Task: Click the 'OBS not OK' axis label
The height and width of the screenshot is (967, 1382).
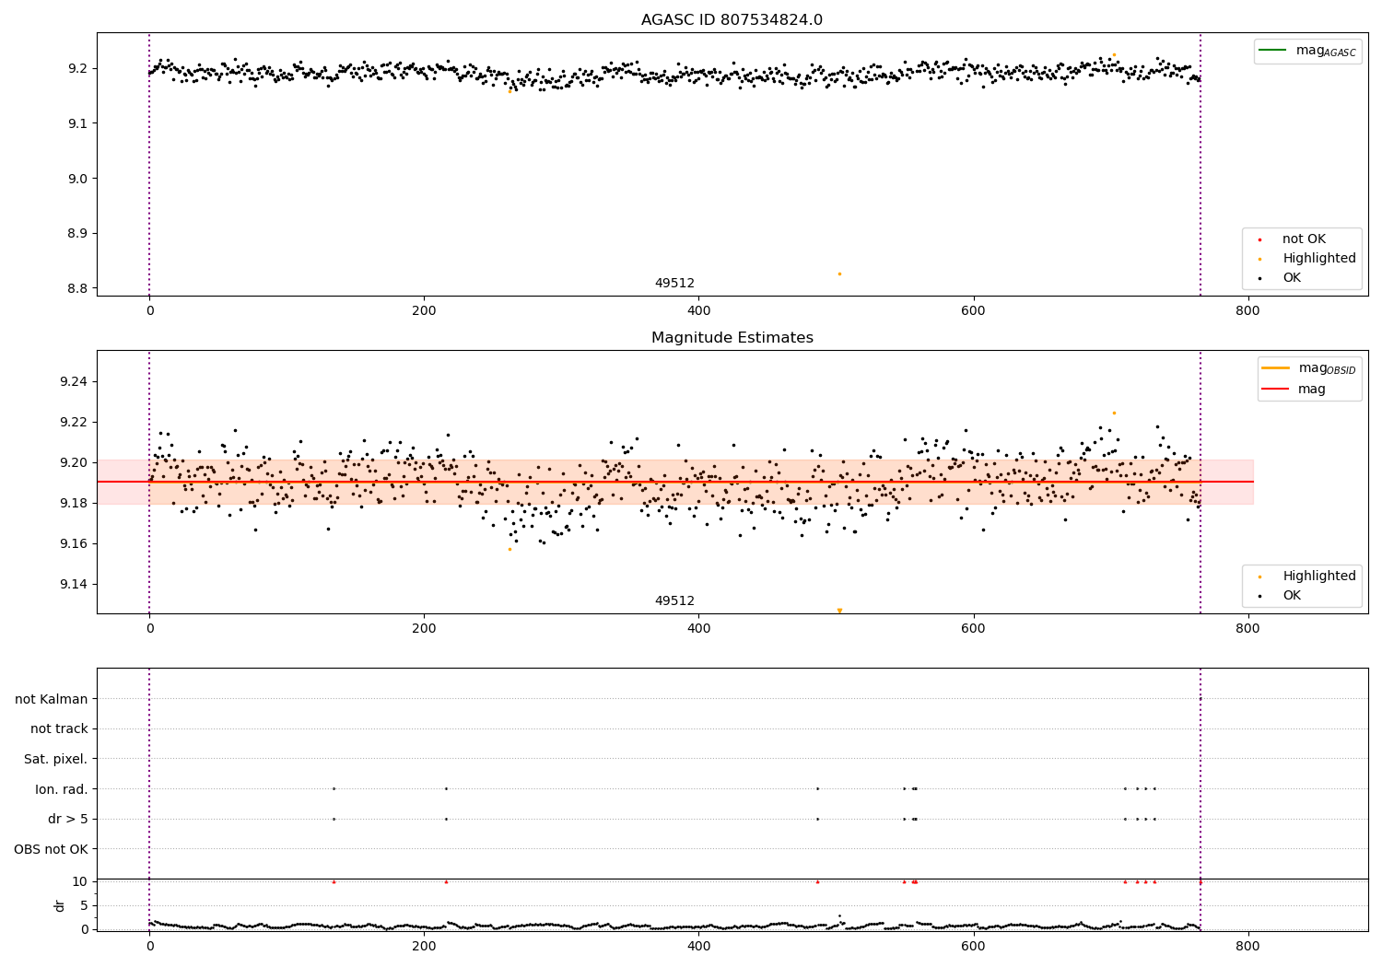Action: pyautogui.click(x=52, y=849)
